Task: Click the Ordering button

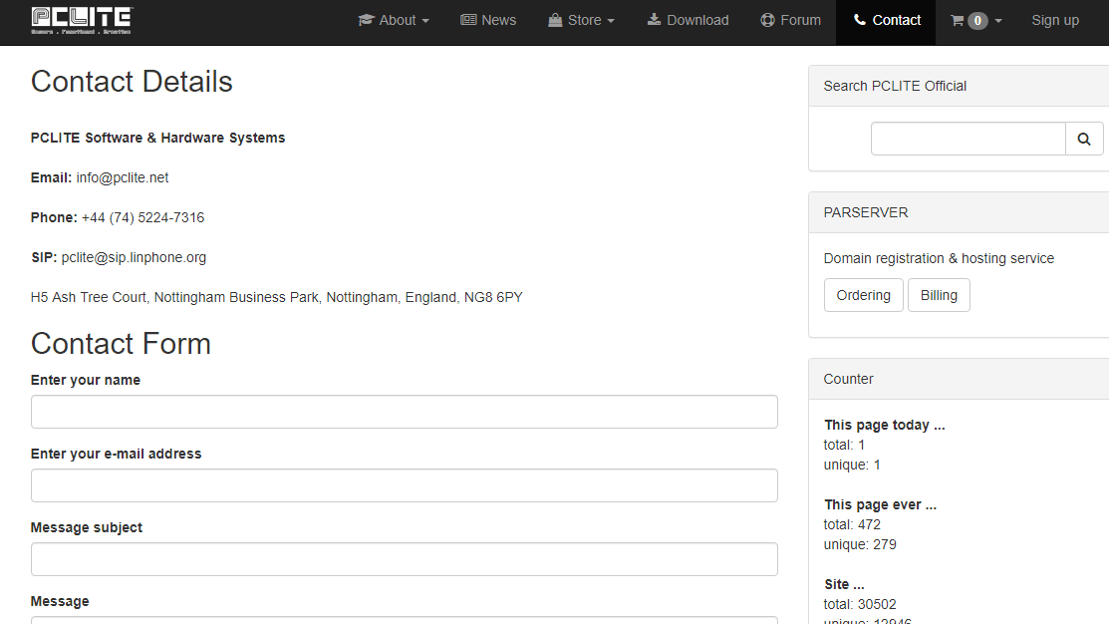Action: (x=864, y=295)
